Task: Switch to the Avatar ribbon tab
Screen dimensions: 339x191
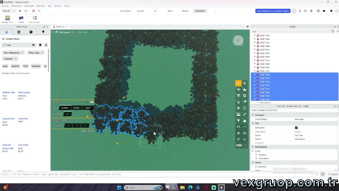Action: click(140, 11)
